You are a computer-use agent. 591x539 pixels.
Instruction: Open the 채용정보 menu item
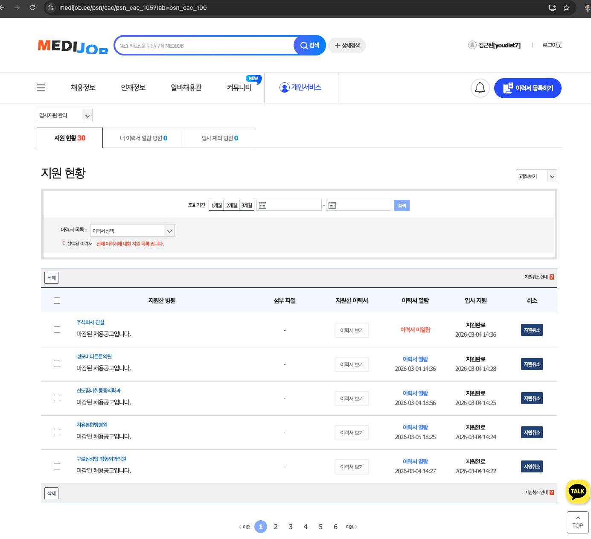tap(83, 88)
